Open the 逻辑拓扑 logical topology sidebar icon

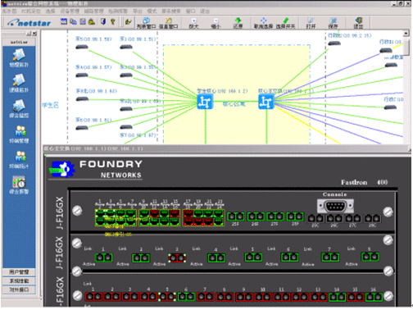tap(19, 83)
